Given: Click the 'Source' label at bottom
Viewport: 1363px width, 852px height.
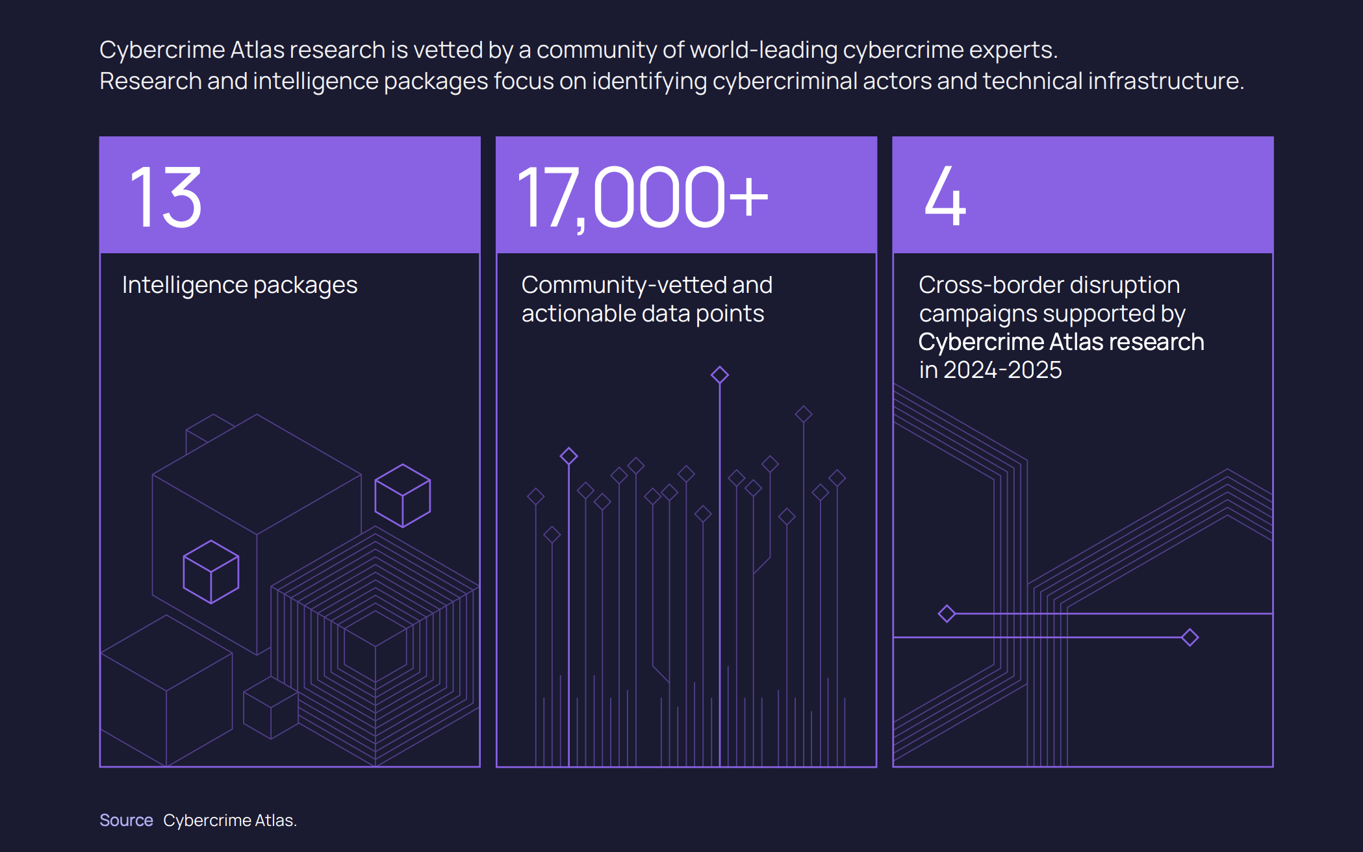Looking at the screenshot, I should click(126, 820).
